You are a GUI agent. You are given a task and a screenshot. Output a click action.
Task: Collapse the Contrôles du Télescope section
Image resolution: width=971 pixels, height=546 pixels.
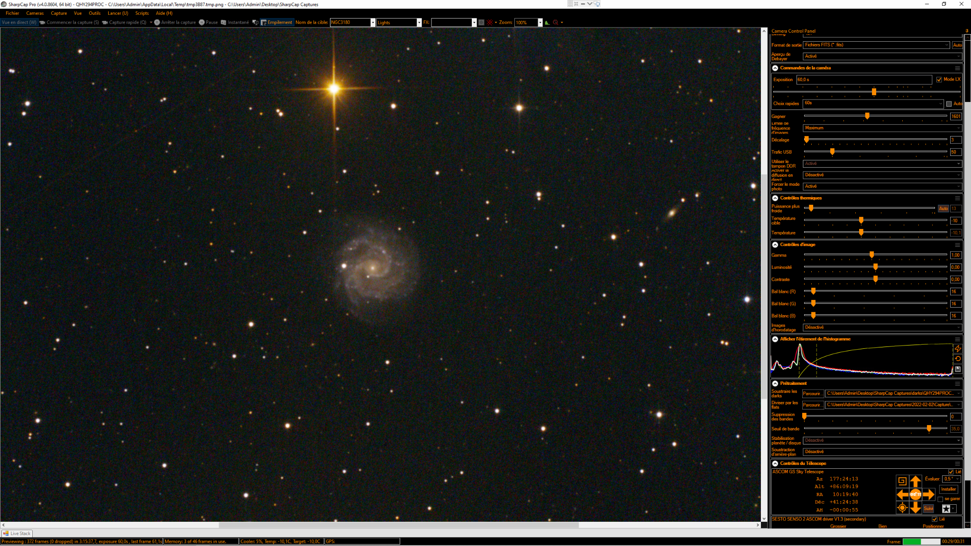(x=775, y=464)
